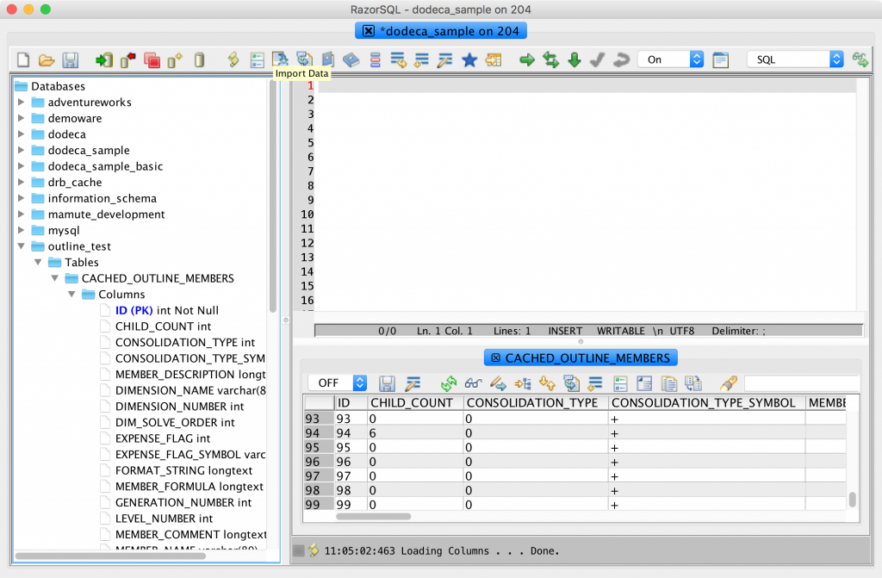Click the green double-arrow execute icon
This screenshot has width=882, height=578.
pyautogui.click(x=550, y=59)
